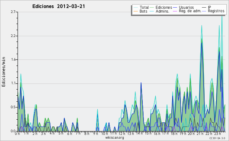Click the '14 h' x-axis tick label
The width and height of the screenshot is (229, 141).
139,134
